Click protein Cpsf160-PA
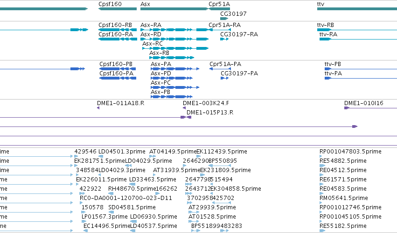The width and height of the screenshot is (397, 233). point(117,73)
